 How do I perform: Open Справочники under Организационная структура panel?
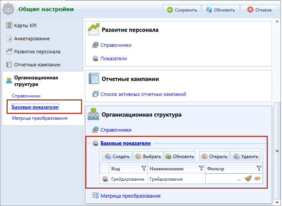[116, 130]
